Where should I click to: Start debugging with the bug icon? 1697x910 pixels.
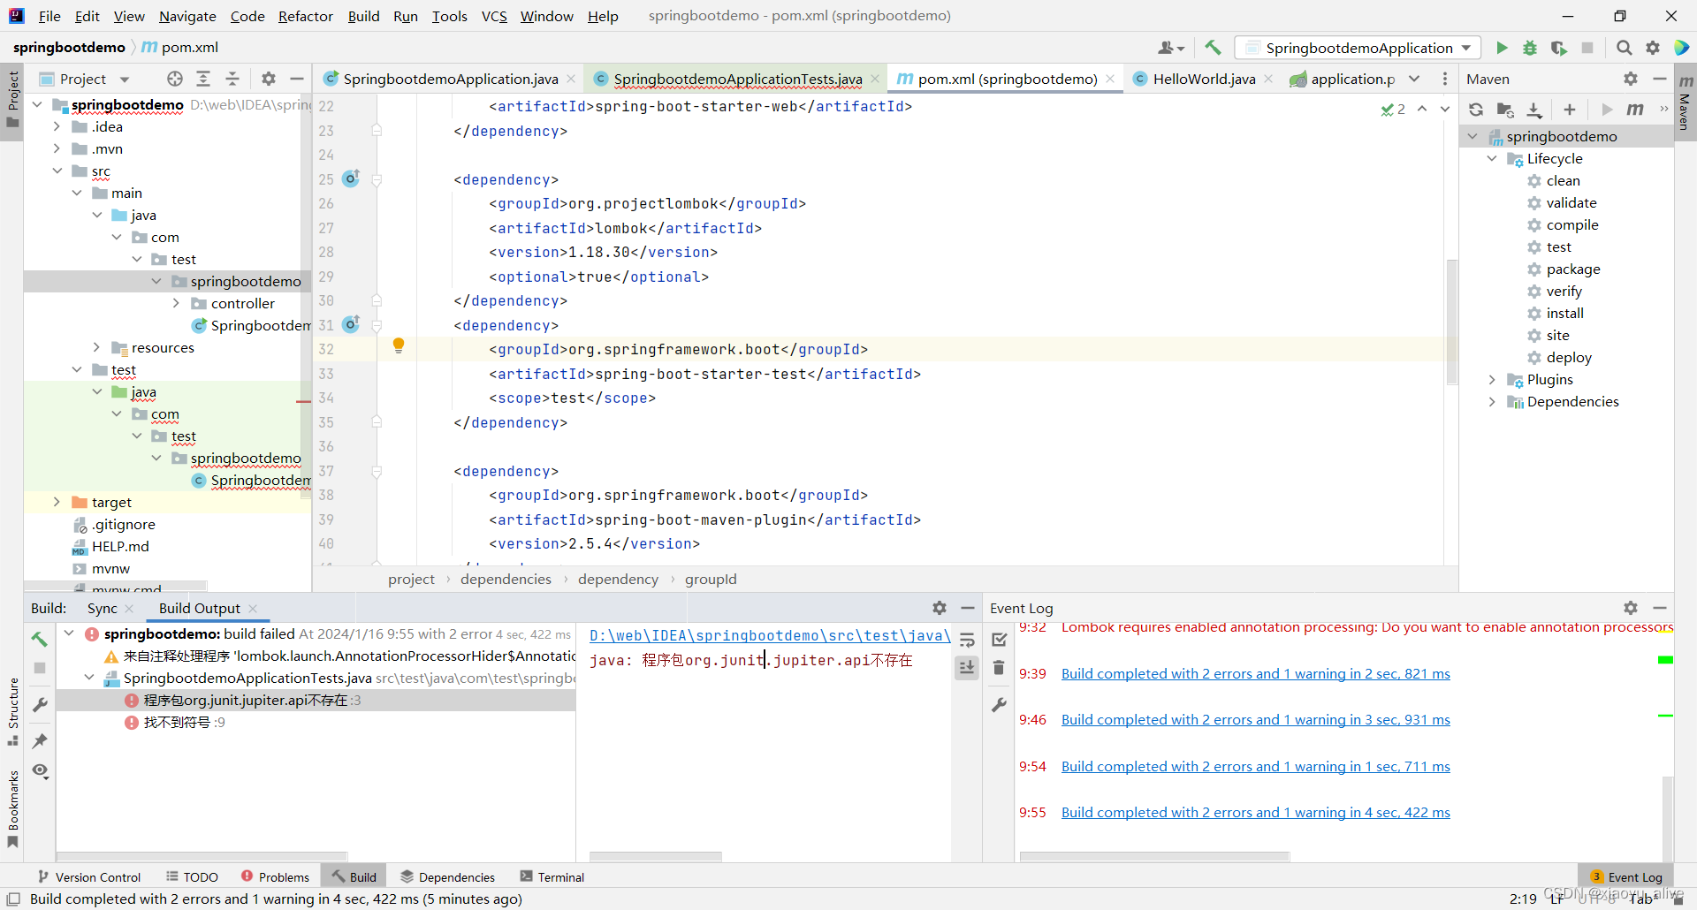click(x=1530, y=48)
